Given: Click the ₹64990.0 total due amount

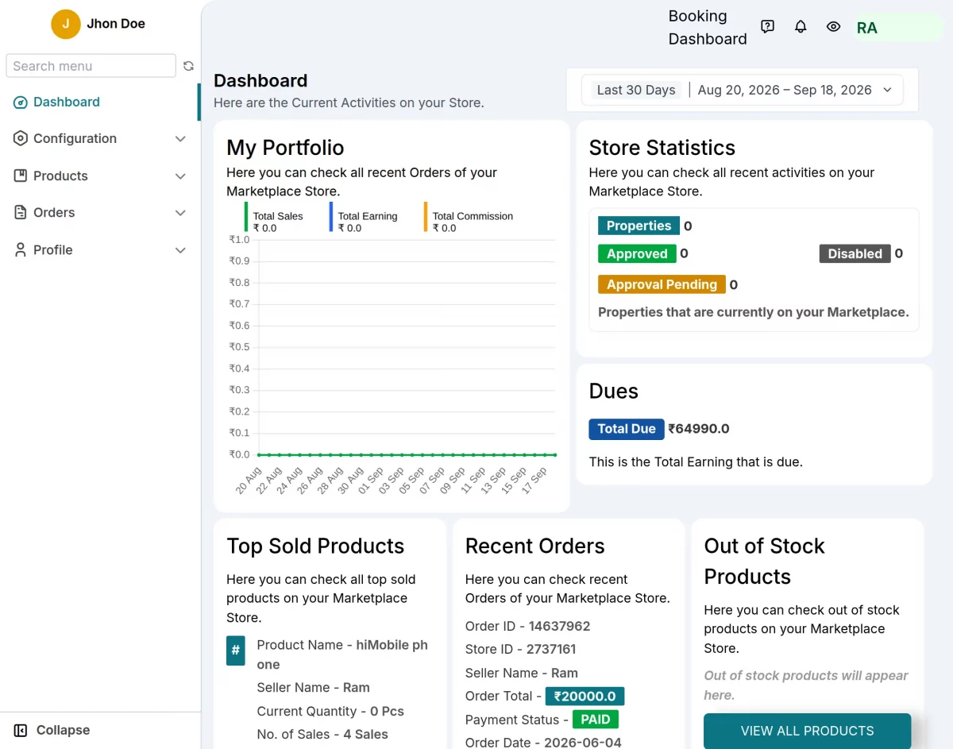Looking at the screenshot, I should [699, 429].
